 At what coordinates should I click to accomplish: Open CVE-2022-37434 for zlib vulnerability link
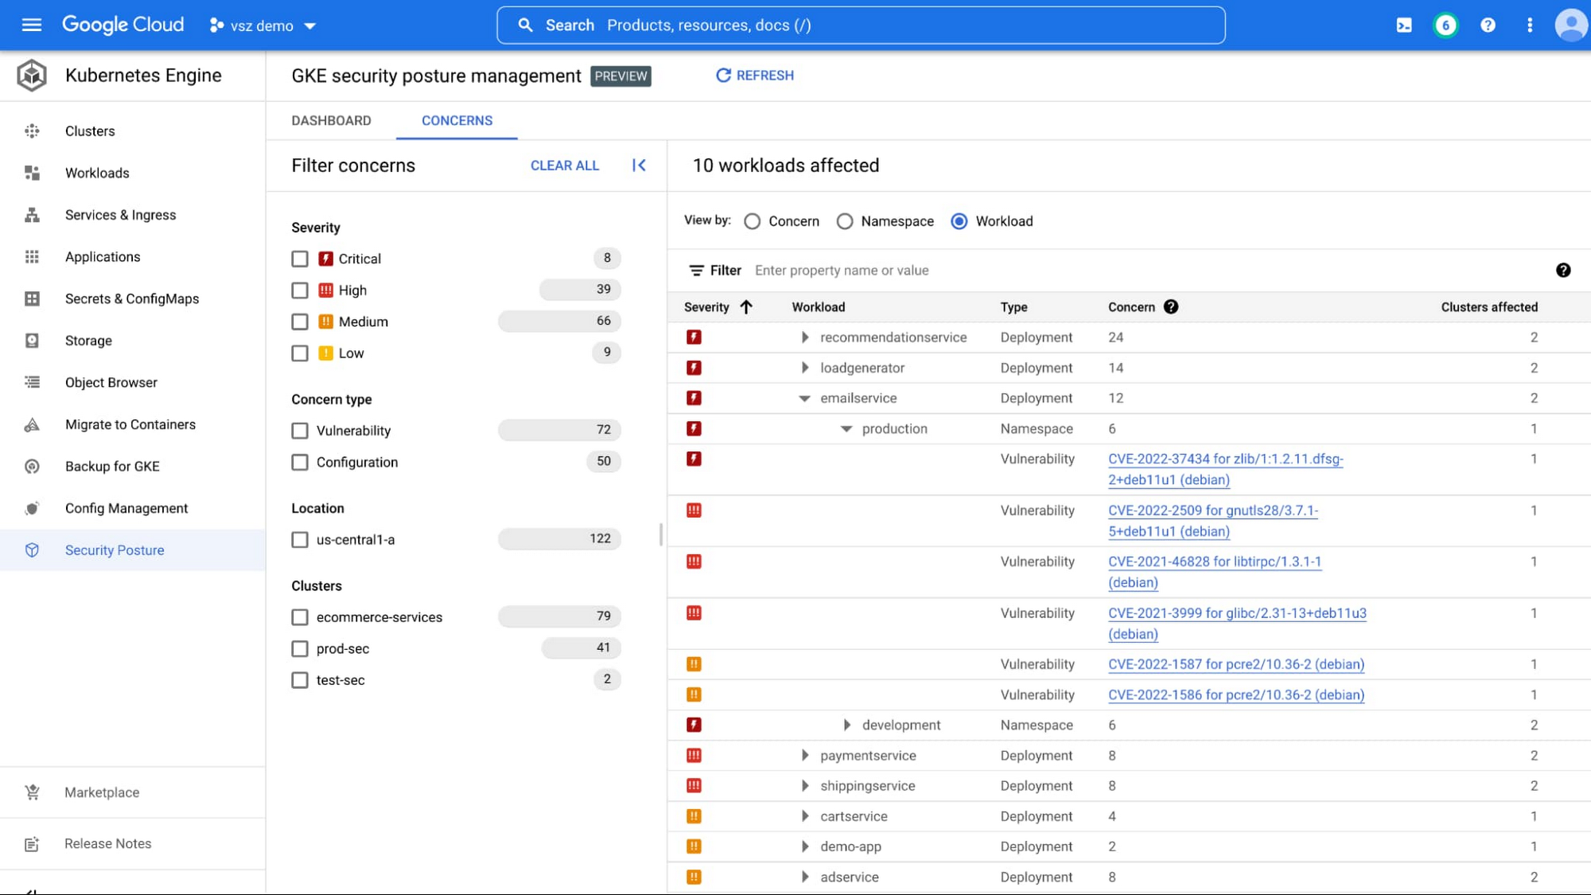click(1225, 469)
